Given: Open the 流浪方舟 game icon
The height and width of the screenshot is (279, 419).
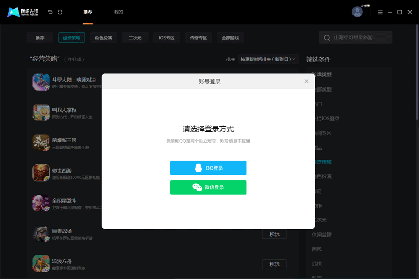Looking at the screenshot, I should [41, 263].
